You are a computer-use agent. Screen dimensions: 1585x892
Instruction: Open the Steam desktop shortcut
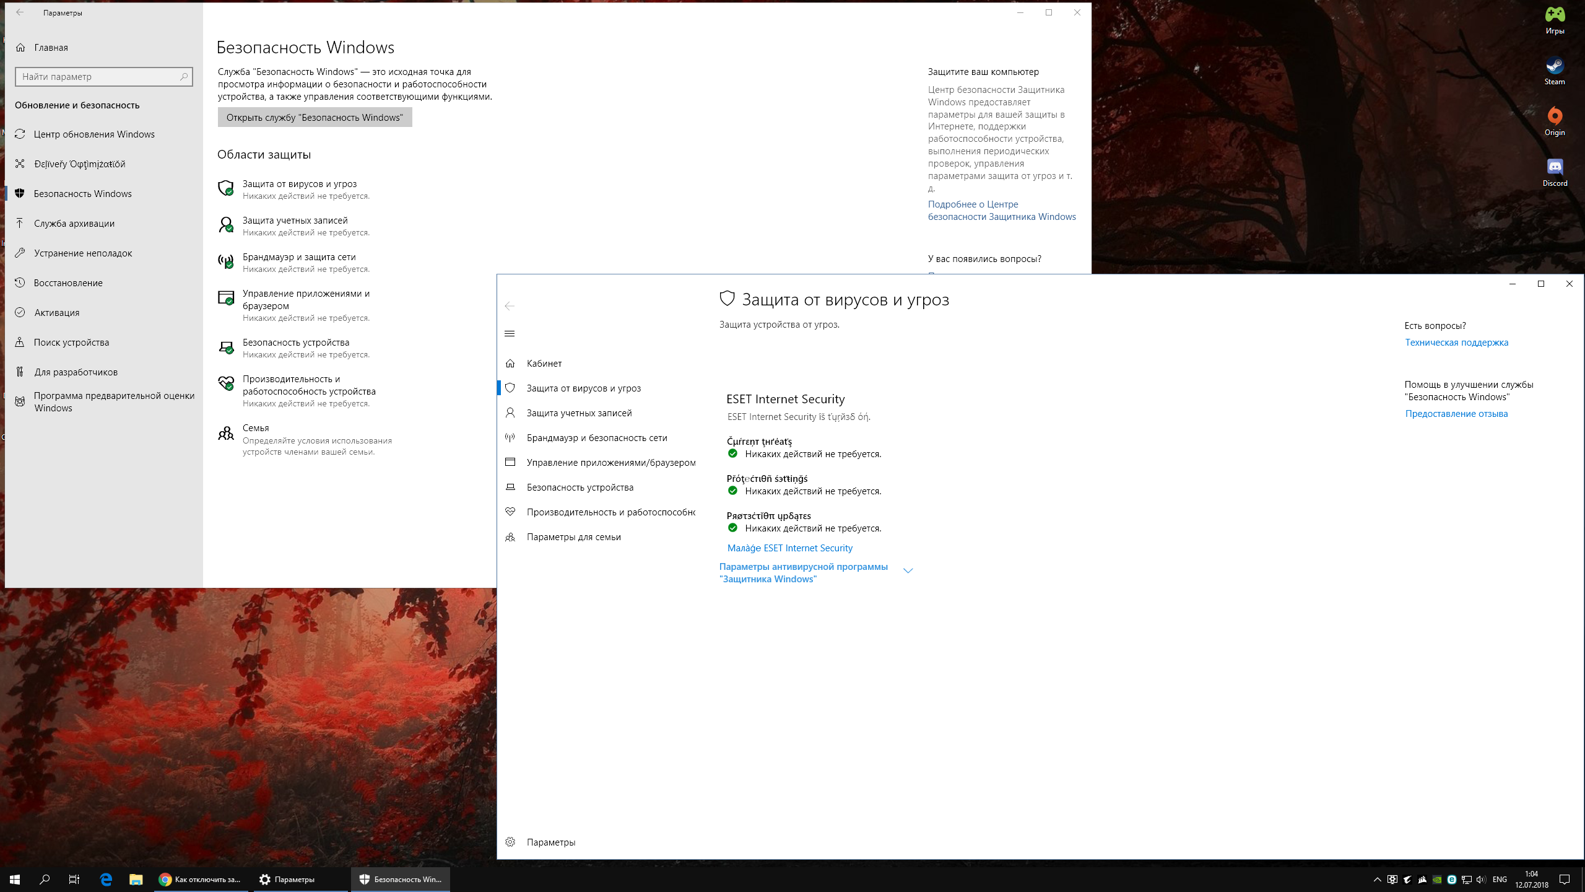click(x=1555, y=71)
